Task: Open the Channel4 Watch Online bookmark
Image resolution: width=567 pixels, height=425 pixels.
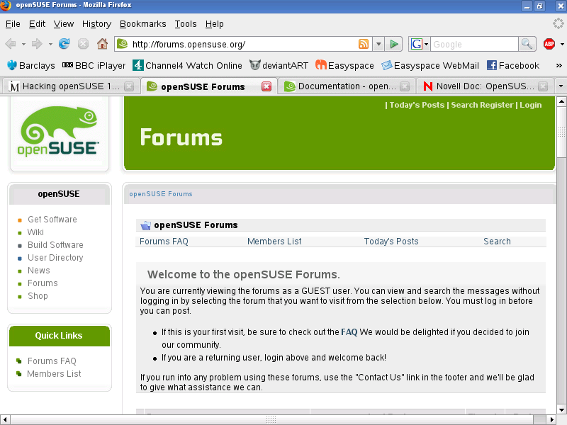Action: click(x=187, y=65)
